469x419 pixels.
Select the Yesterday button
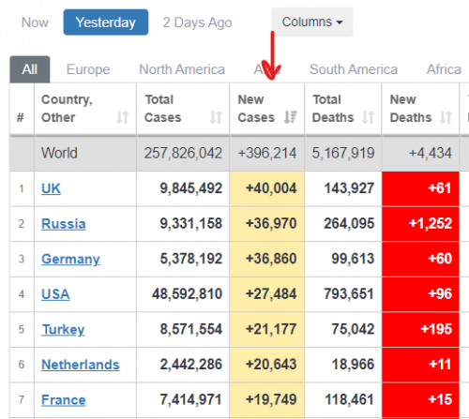tap(106, 22)
